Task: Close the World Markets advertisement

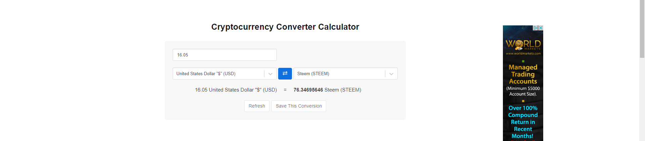Action: tap(541, 28)
